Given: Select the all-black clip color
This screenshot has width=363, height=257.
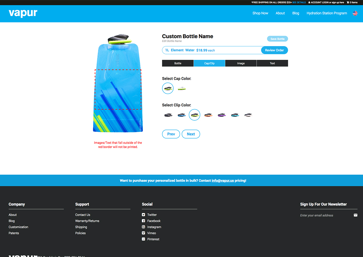Looking at the screenshot, I should point(168,115).
